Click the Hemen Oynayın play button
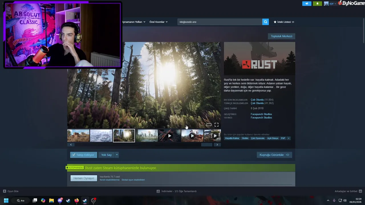The height and width of the screenshot is (205, 365). [84, 178]
